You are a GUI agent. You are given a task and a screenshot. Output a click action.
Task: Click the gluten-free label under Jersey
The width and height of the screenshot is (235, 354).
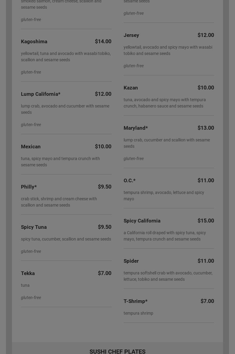pos(134,66)
